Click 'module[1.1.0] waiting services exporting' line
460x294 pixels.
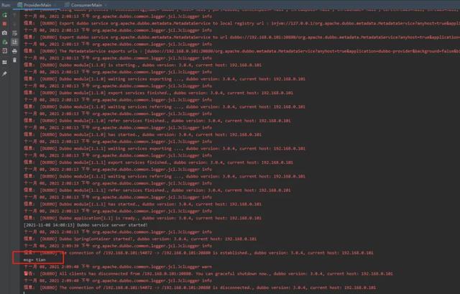click(165, 78)
